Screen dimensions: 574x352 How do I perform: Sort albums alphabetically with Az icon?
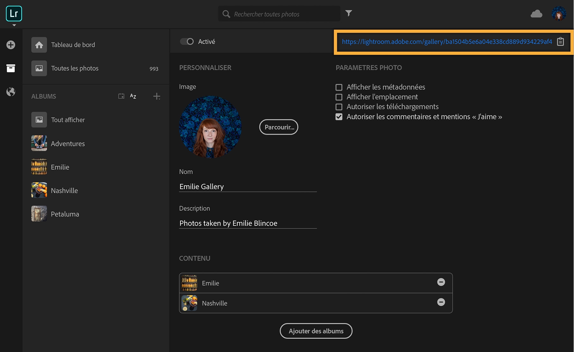[x=133, y=96]
